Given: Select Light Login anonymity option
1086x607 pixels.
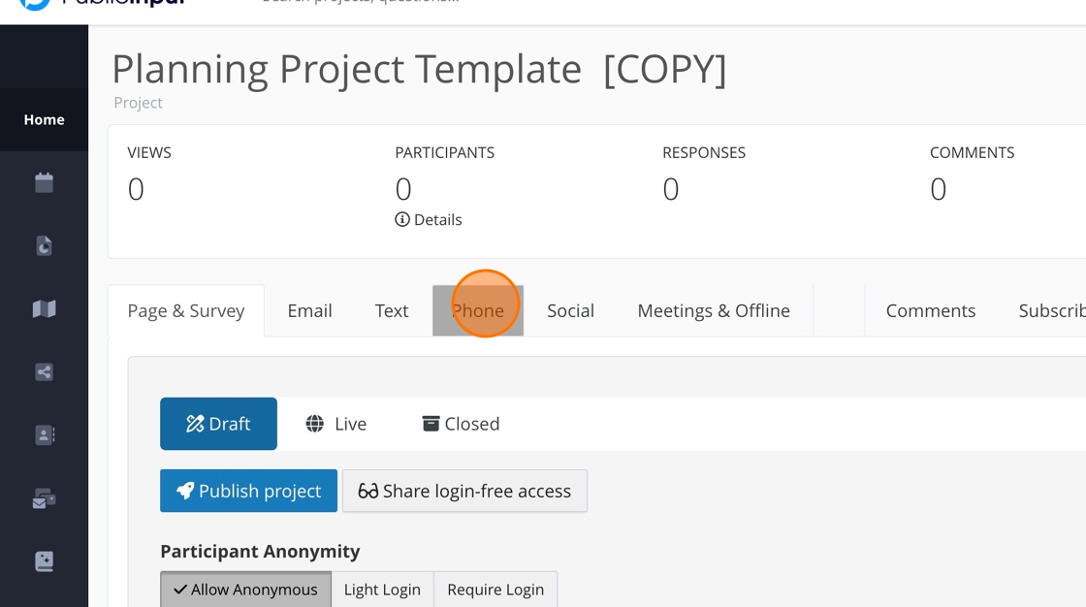Looking at the screenshot, I should coord(382,590).
